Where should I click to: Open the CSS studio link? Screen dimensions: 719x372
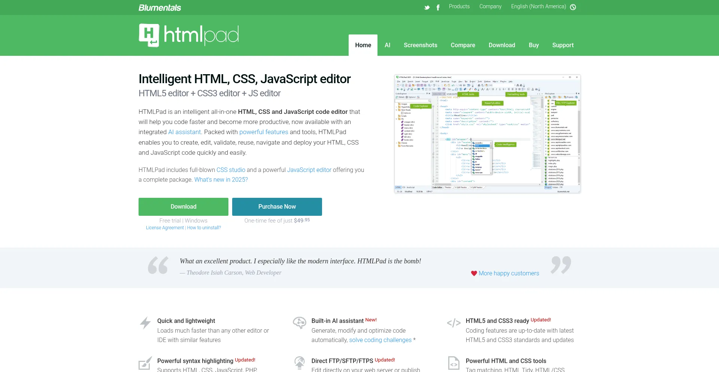point(231,170)
